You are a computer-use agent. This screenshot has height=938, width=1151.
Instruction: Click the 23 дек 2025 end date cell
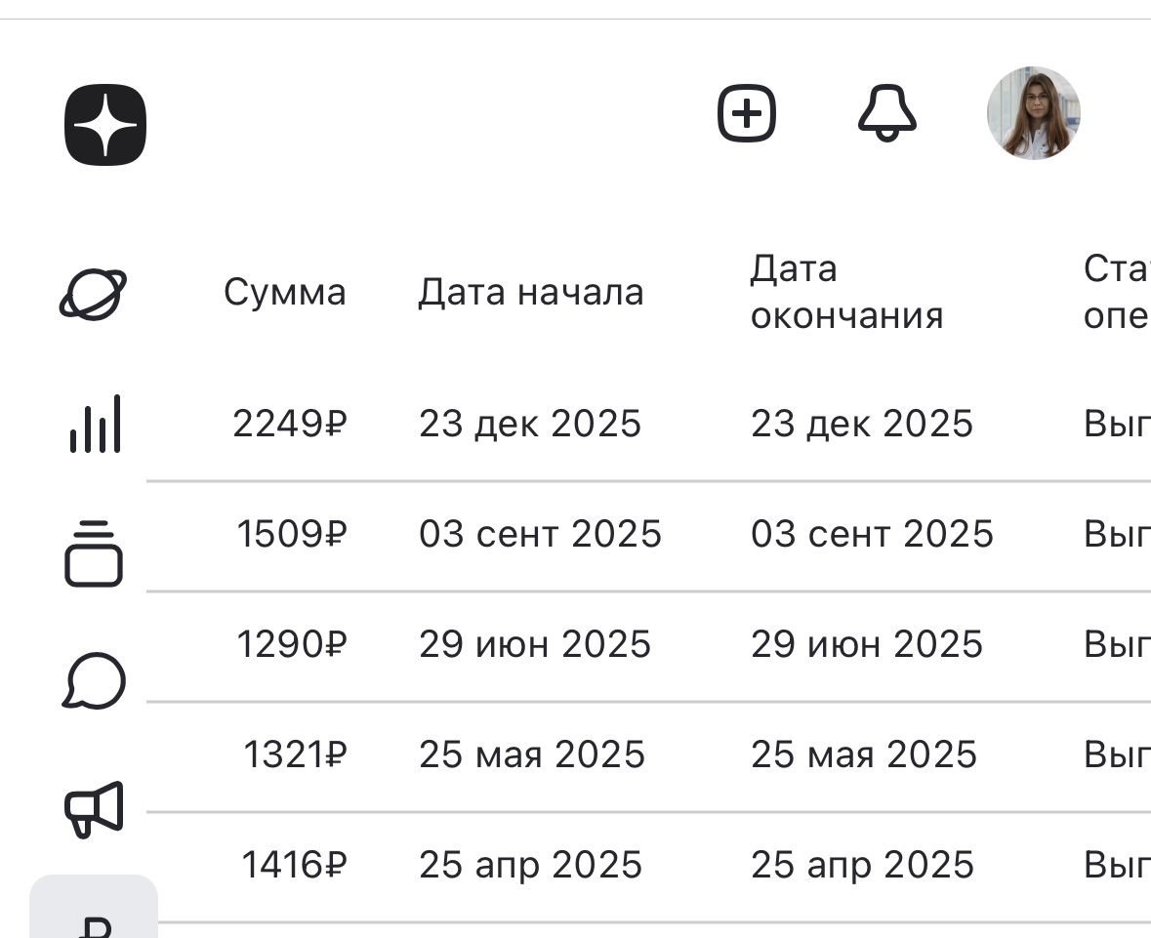pyautogui.click(x=862, y=424)
